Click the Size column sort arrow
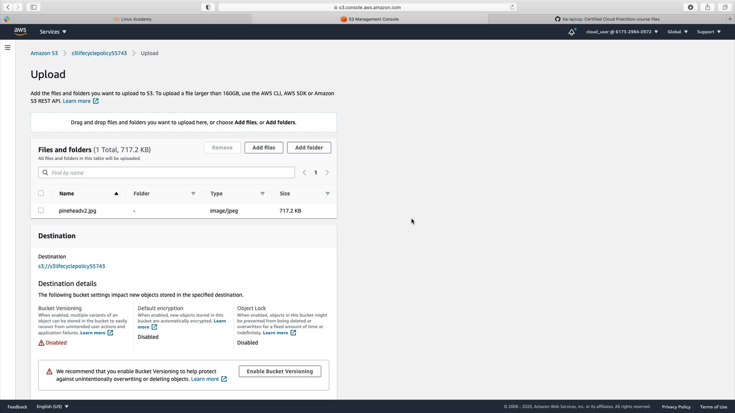The height and width of the screenshot is (413, 735). click(x=328, y=194)
